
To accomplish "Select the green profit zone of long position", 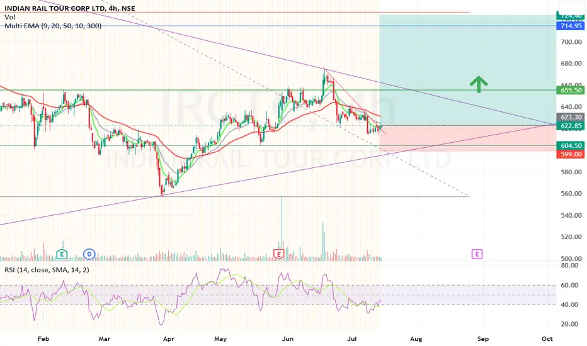I will pos(468,70).
